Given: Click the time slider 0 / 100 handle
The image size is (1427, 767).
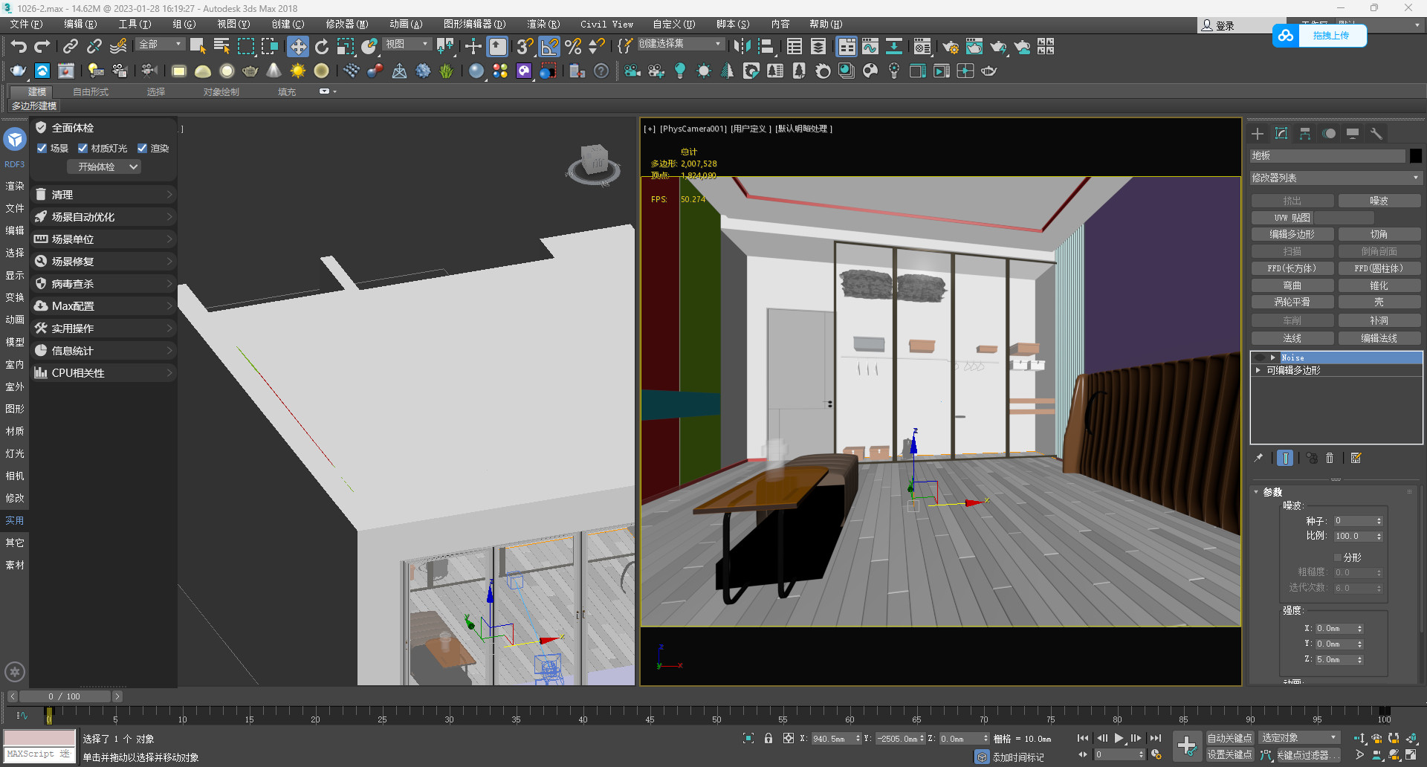Looking at the screenshot, I should (65, 696).
